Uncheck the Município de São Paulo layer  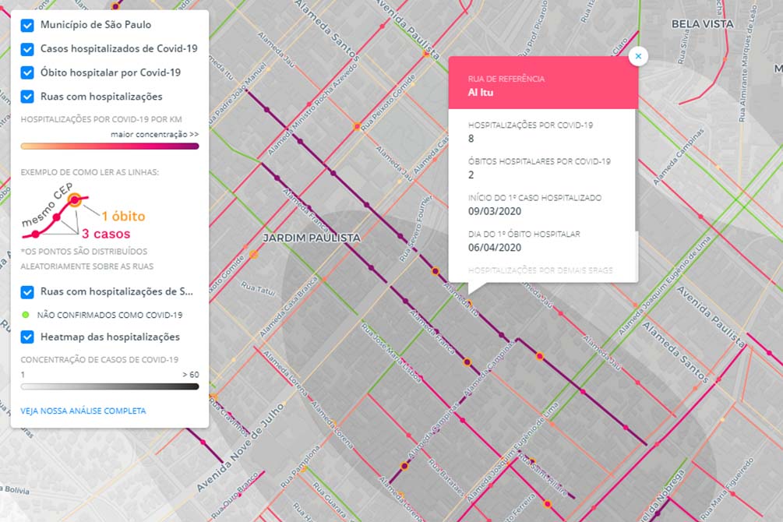click(27, 25)
